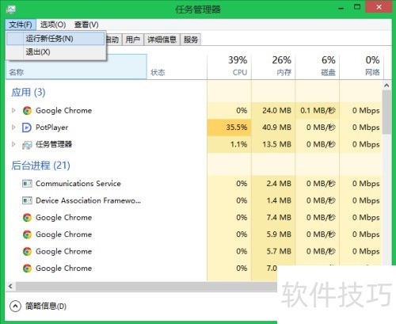Select the PotPlayer row name
The height and width of the screenshot is (324, 396).
(x=52, y=128)
